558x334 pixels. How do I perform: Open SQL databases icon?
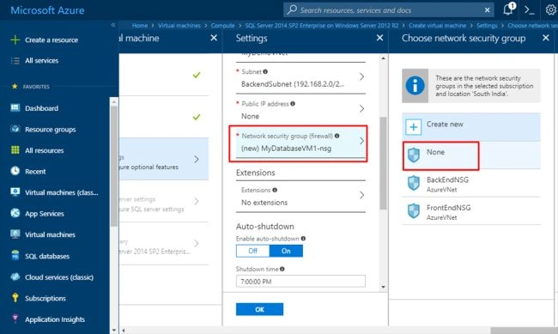click(x=15, y=256)
